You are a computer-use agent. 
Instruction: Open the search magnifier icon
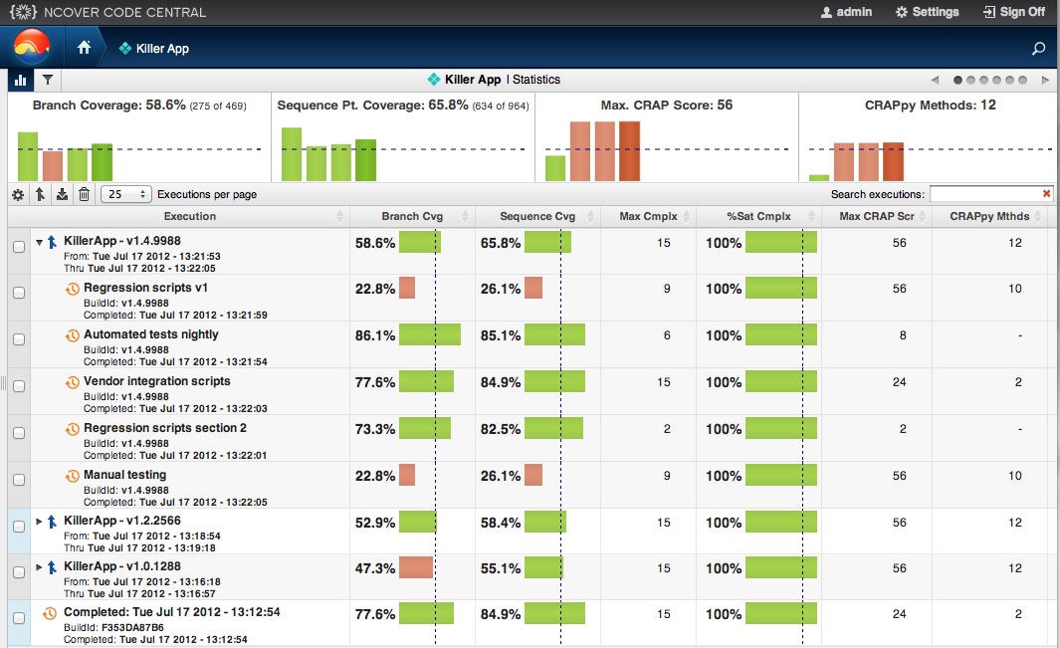1039,48
